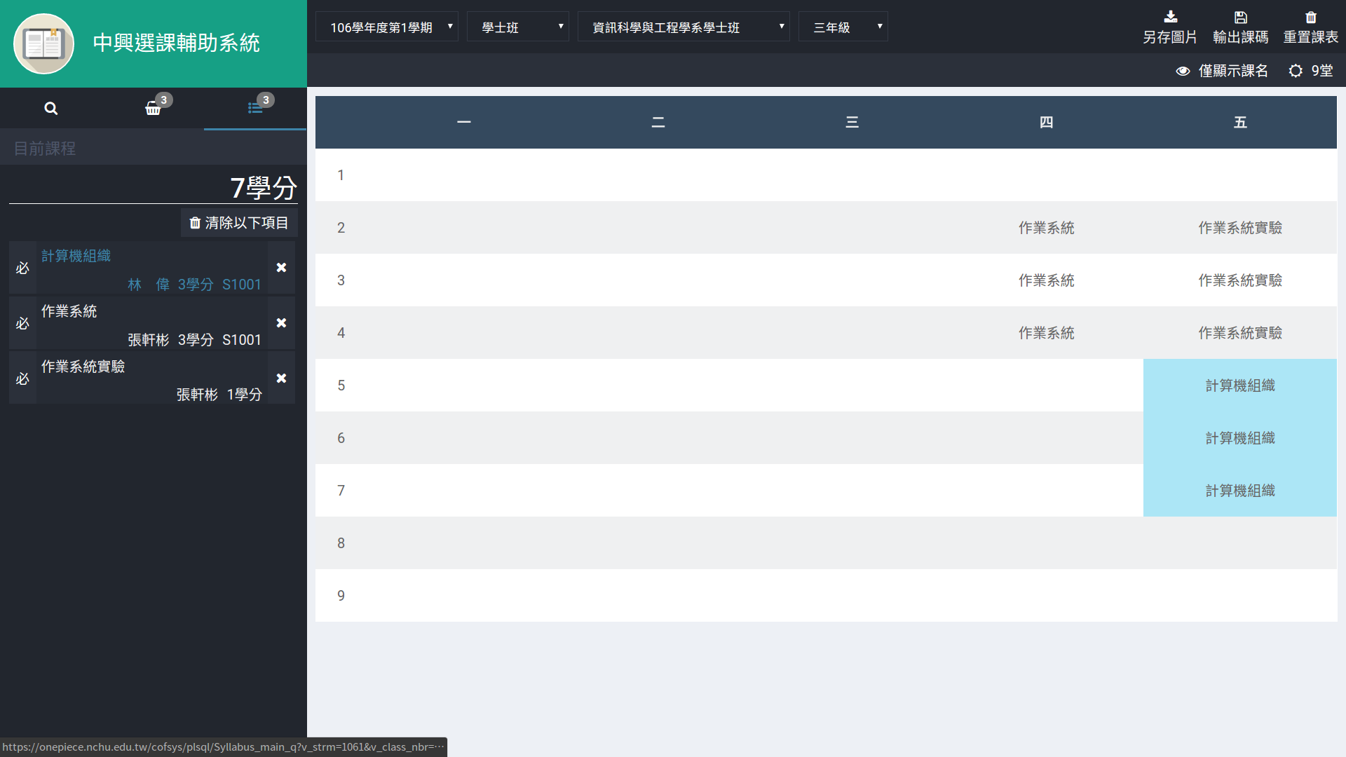The width and height of the screenshot is (1346, 757).
Task: Click the 重置課表 trash icon
Action: tap(1310, 17)
